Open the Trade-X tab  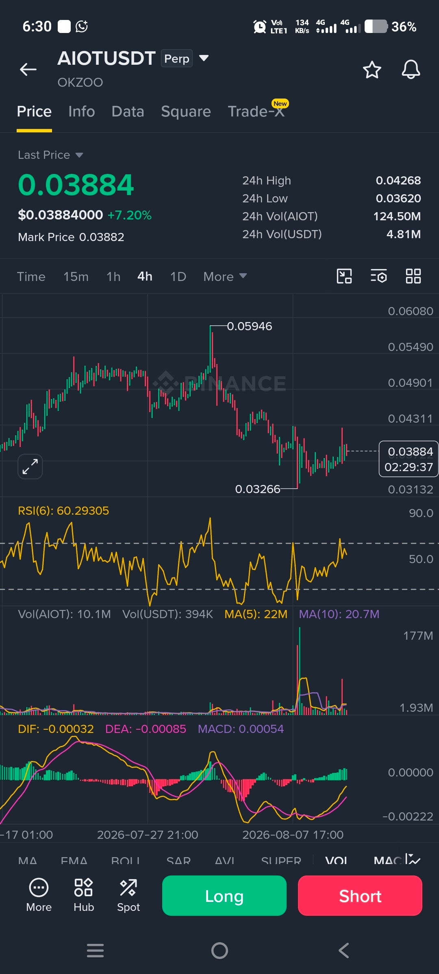(x=256, y=112)
